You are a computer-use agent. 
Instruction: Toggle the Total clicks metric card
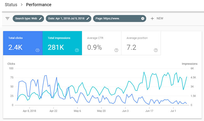pos(23,43)
